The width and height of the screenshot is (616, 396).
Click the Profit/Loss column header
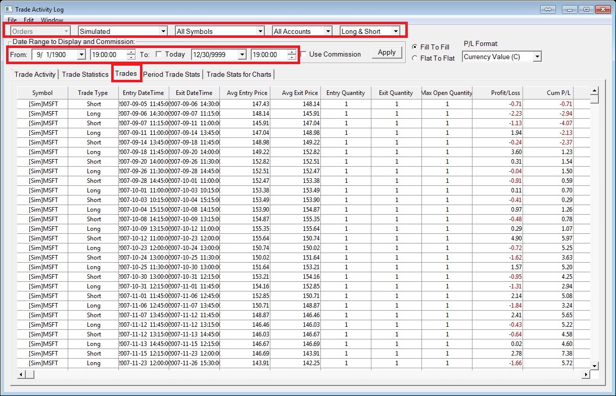pyautogui.click(x=497, y=93)
